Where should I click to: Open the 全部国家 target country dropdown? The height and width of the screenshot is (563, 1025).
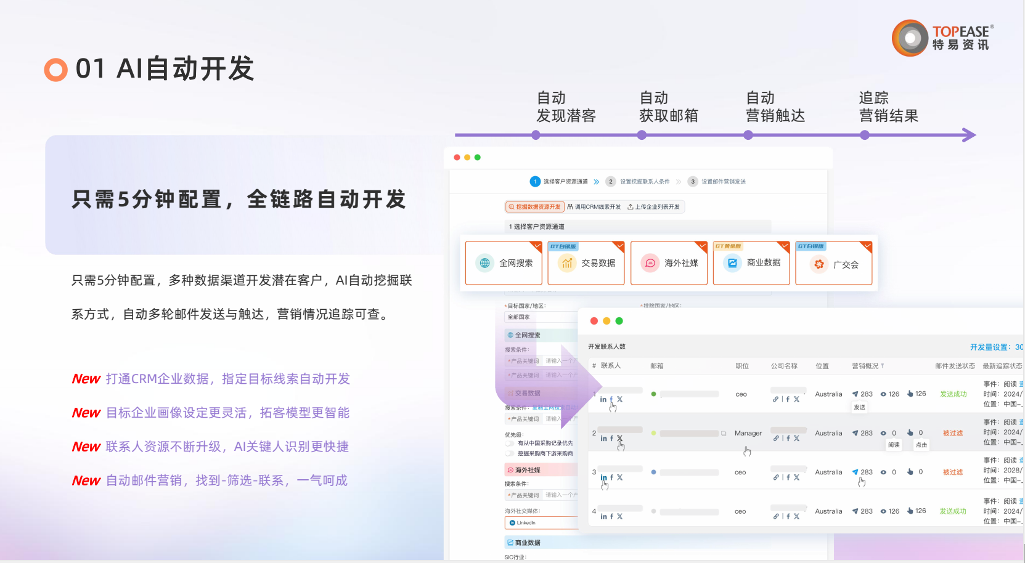[x=539, y=317]
